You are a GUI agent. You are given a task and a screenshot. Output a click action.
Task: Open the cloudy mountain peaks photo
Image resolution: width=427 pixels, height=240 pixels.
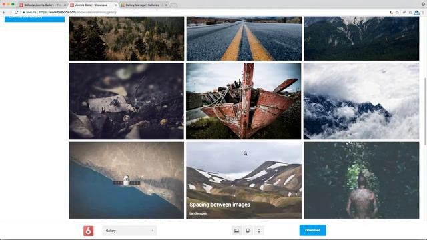coord(362,101)
